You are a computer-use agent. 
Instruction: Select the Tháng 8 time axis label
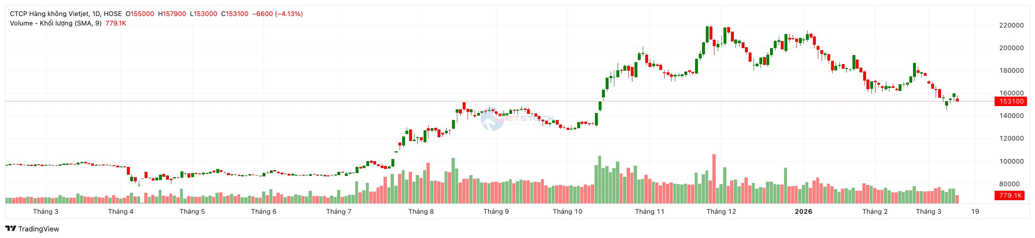pyautogui.click(x=421, y=212)
